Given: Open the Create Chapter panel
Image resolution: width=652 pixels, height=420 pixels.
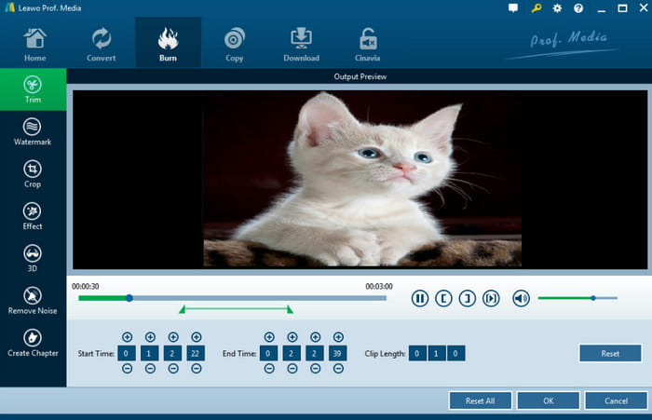Looking at the screenshot, I should click(33, 342).
